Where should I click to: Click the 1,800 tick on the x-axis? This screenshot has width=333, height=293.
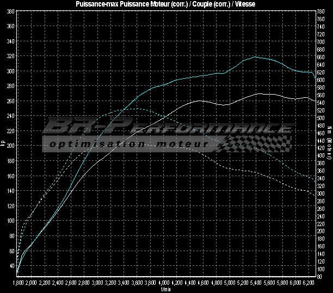pyautogui.click(x=17, y=283)
